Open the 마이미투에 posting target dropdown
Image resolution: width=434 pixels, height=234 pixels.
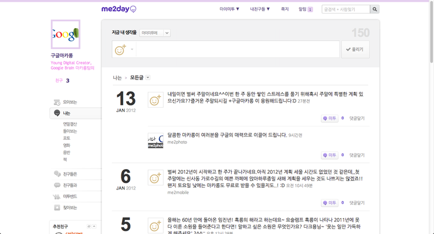tap(155, 33)
